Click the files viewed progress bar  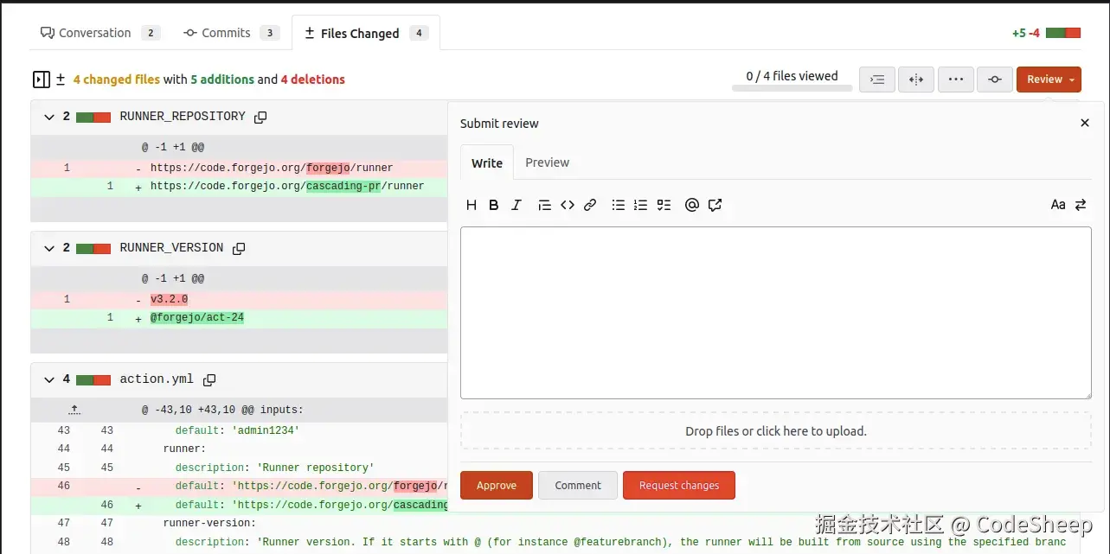coord(792,88)
